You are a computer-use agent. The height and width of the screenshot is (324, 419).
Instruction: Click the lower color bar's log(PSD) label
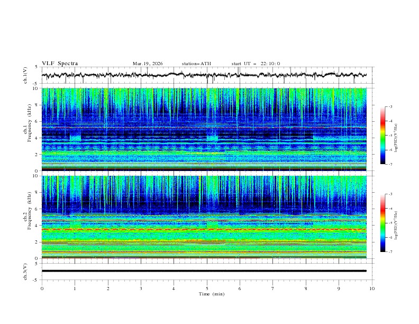tap(396, 226)
